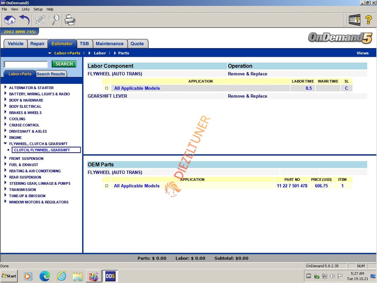
Task: Click the Print printer icon
Action: coord(70,20)
